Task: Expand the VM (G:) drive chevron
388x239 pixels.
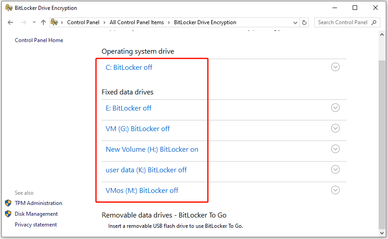Action: tap(335, 128)
